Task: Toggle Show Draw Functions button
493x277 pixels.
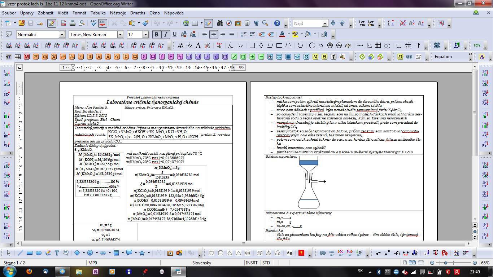Action: pos(208,23)
